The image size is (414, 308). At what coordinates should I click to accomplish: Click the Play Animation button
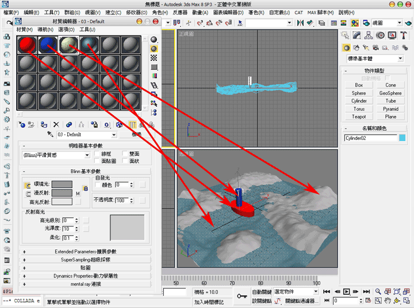(x=346, y=291)
